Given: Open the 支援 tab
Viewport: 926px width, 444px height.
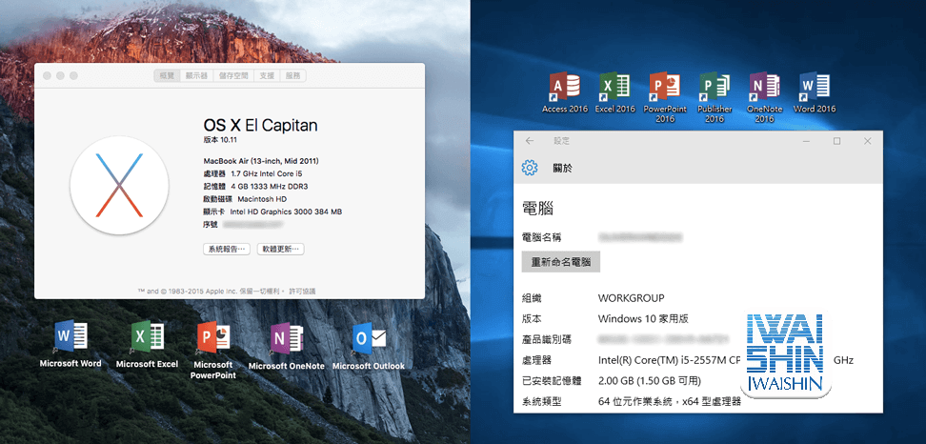Looking at the screenshot, I should tap(267, 75).
